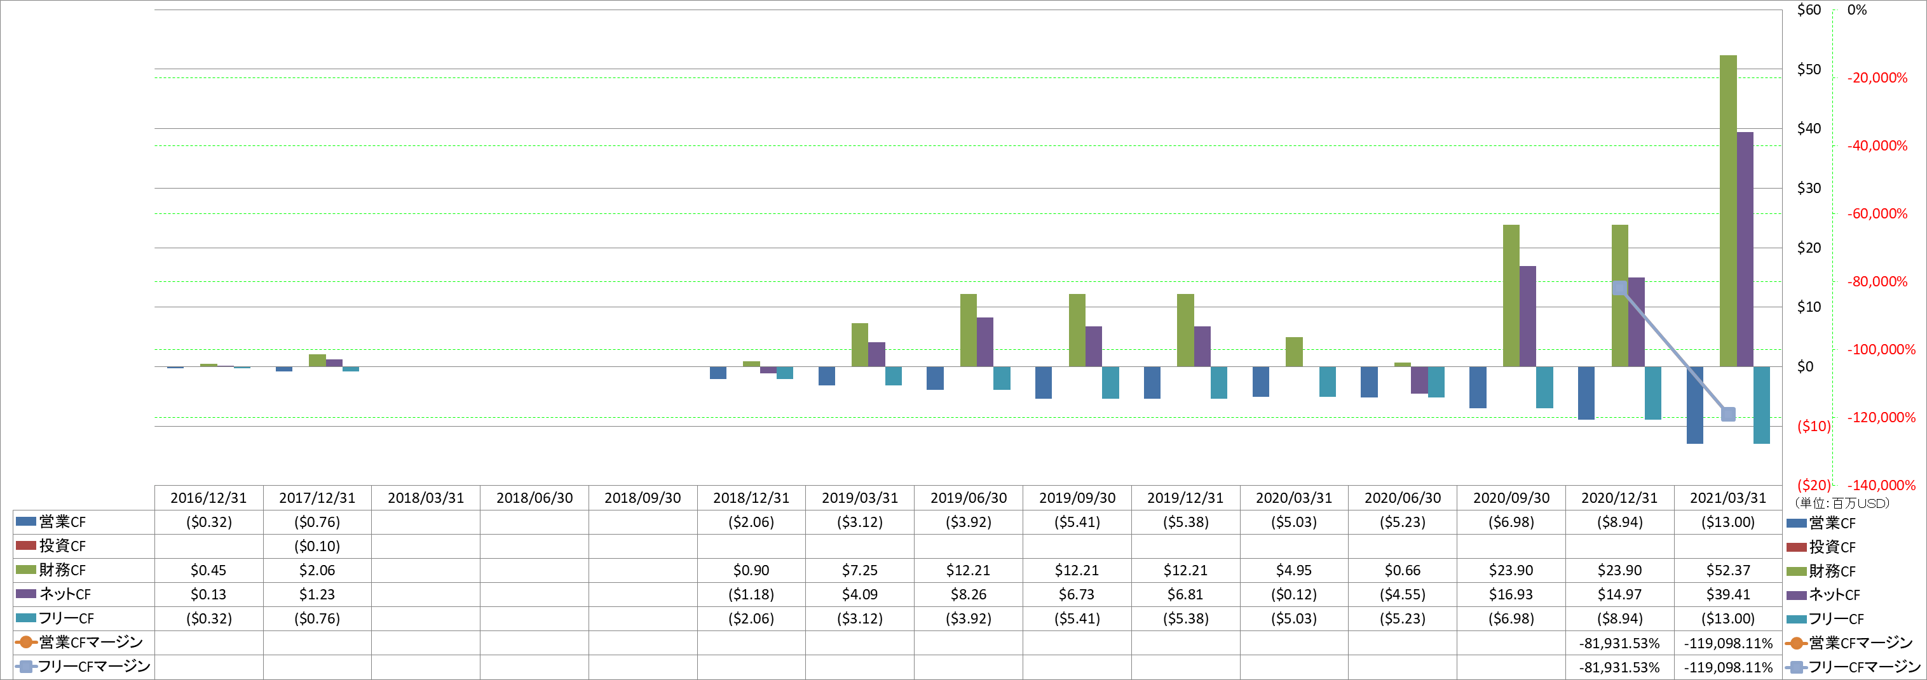Click the 2019/06/30 column header
The image size is (1927, 680).
tap(968, 498)
